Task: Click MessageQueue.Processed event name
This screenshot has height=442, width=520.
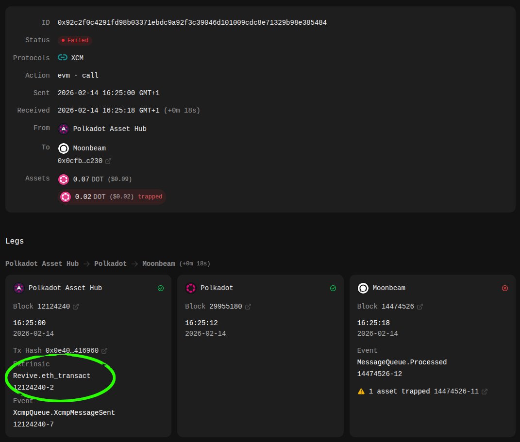Action: (402, 362)
